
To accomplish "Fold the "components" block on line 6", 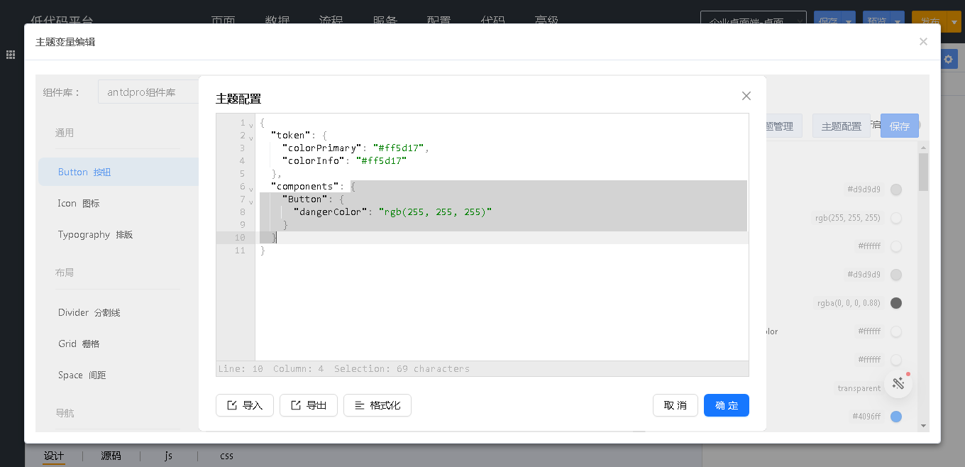I will 250,189.
